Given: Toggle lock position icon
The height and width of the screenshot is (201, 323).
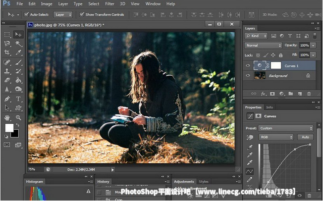Looking at the screenshot, I should pos(273,55).
